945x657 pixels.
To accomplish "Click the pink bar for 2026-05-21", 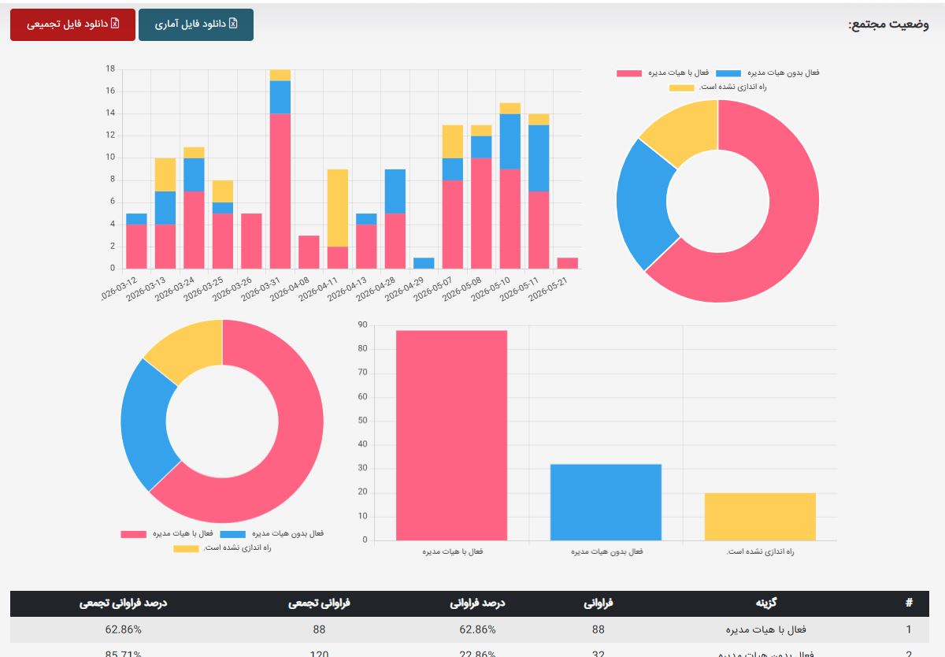I will click(567, 263).
